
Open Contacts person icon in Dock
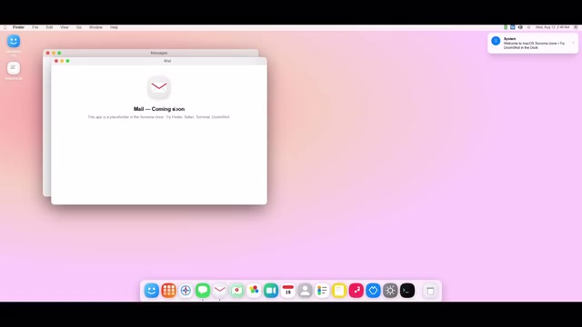click(x=306, y=291)
